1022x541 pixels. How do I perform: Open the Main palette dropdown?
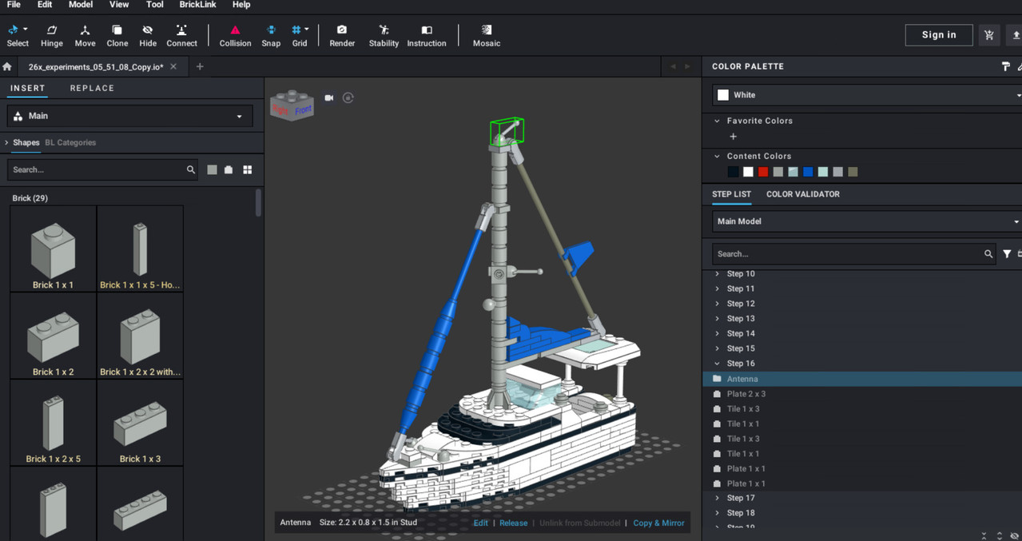[x=129, y=116]
